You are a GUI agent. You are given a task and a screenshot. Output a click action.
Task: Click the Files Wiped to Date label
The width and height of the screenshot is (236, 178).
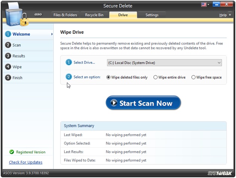click(80, 160)
